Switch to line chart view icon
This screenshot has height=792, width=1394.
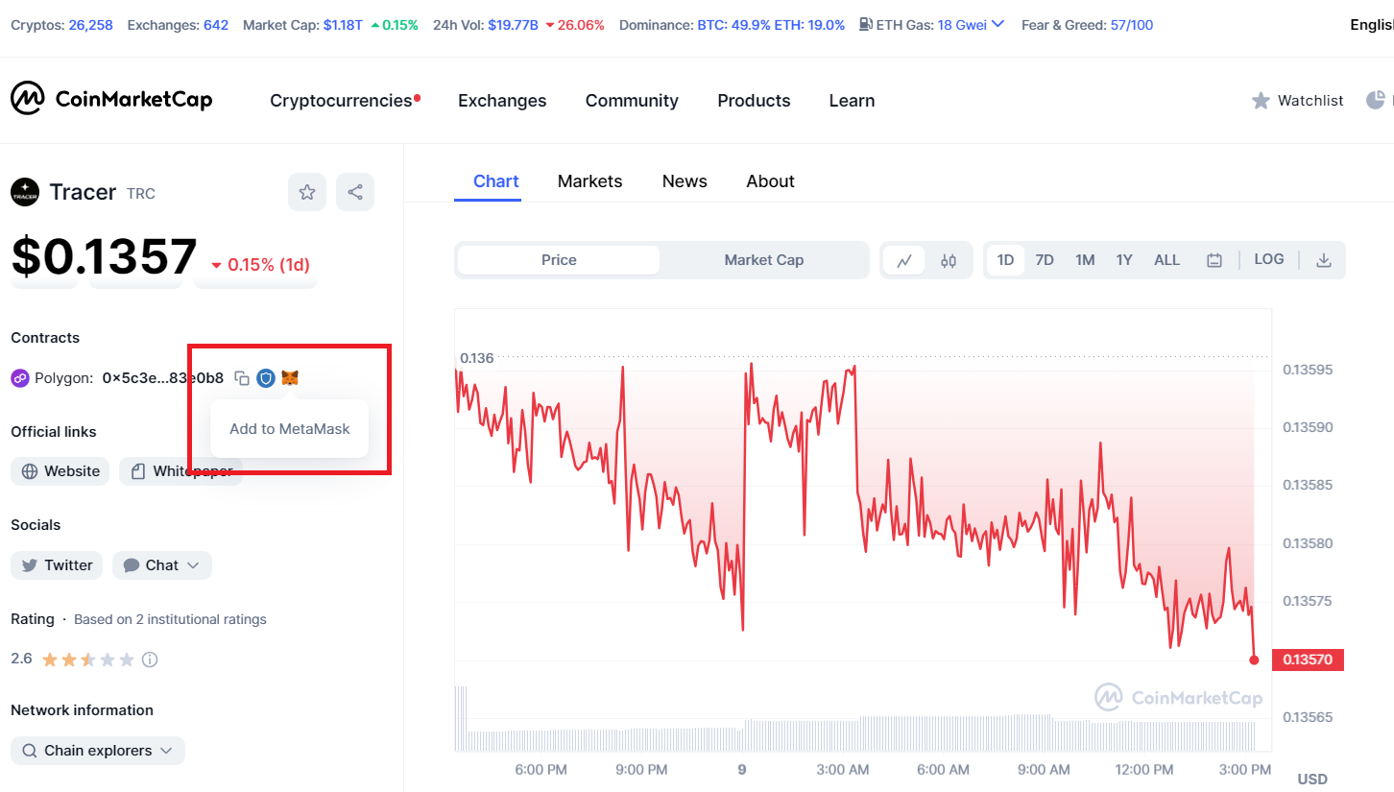pos(904,260)
